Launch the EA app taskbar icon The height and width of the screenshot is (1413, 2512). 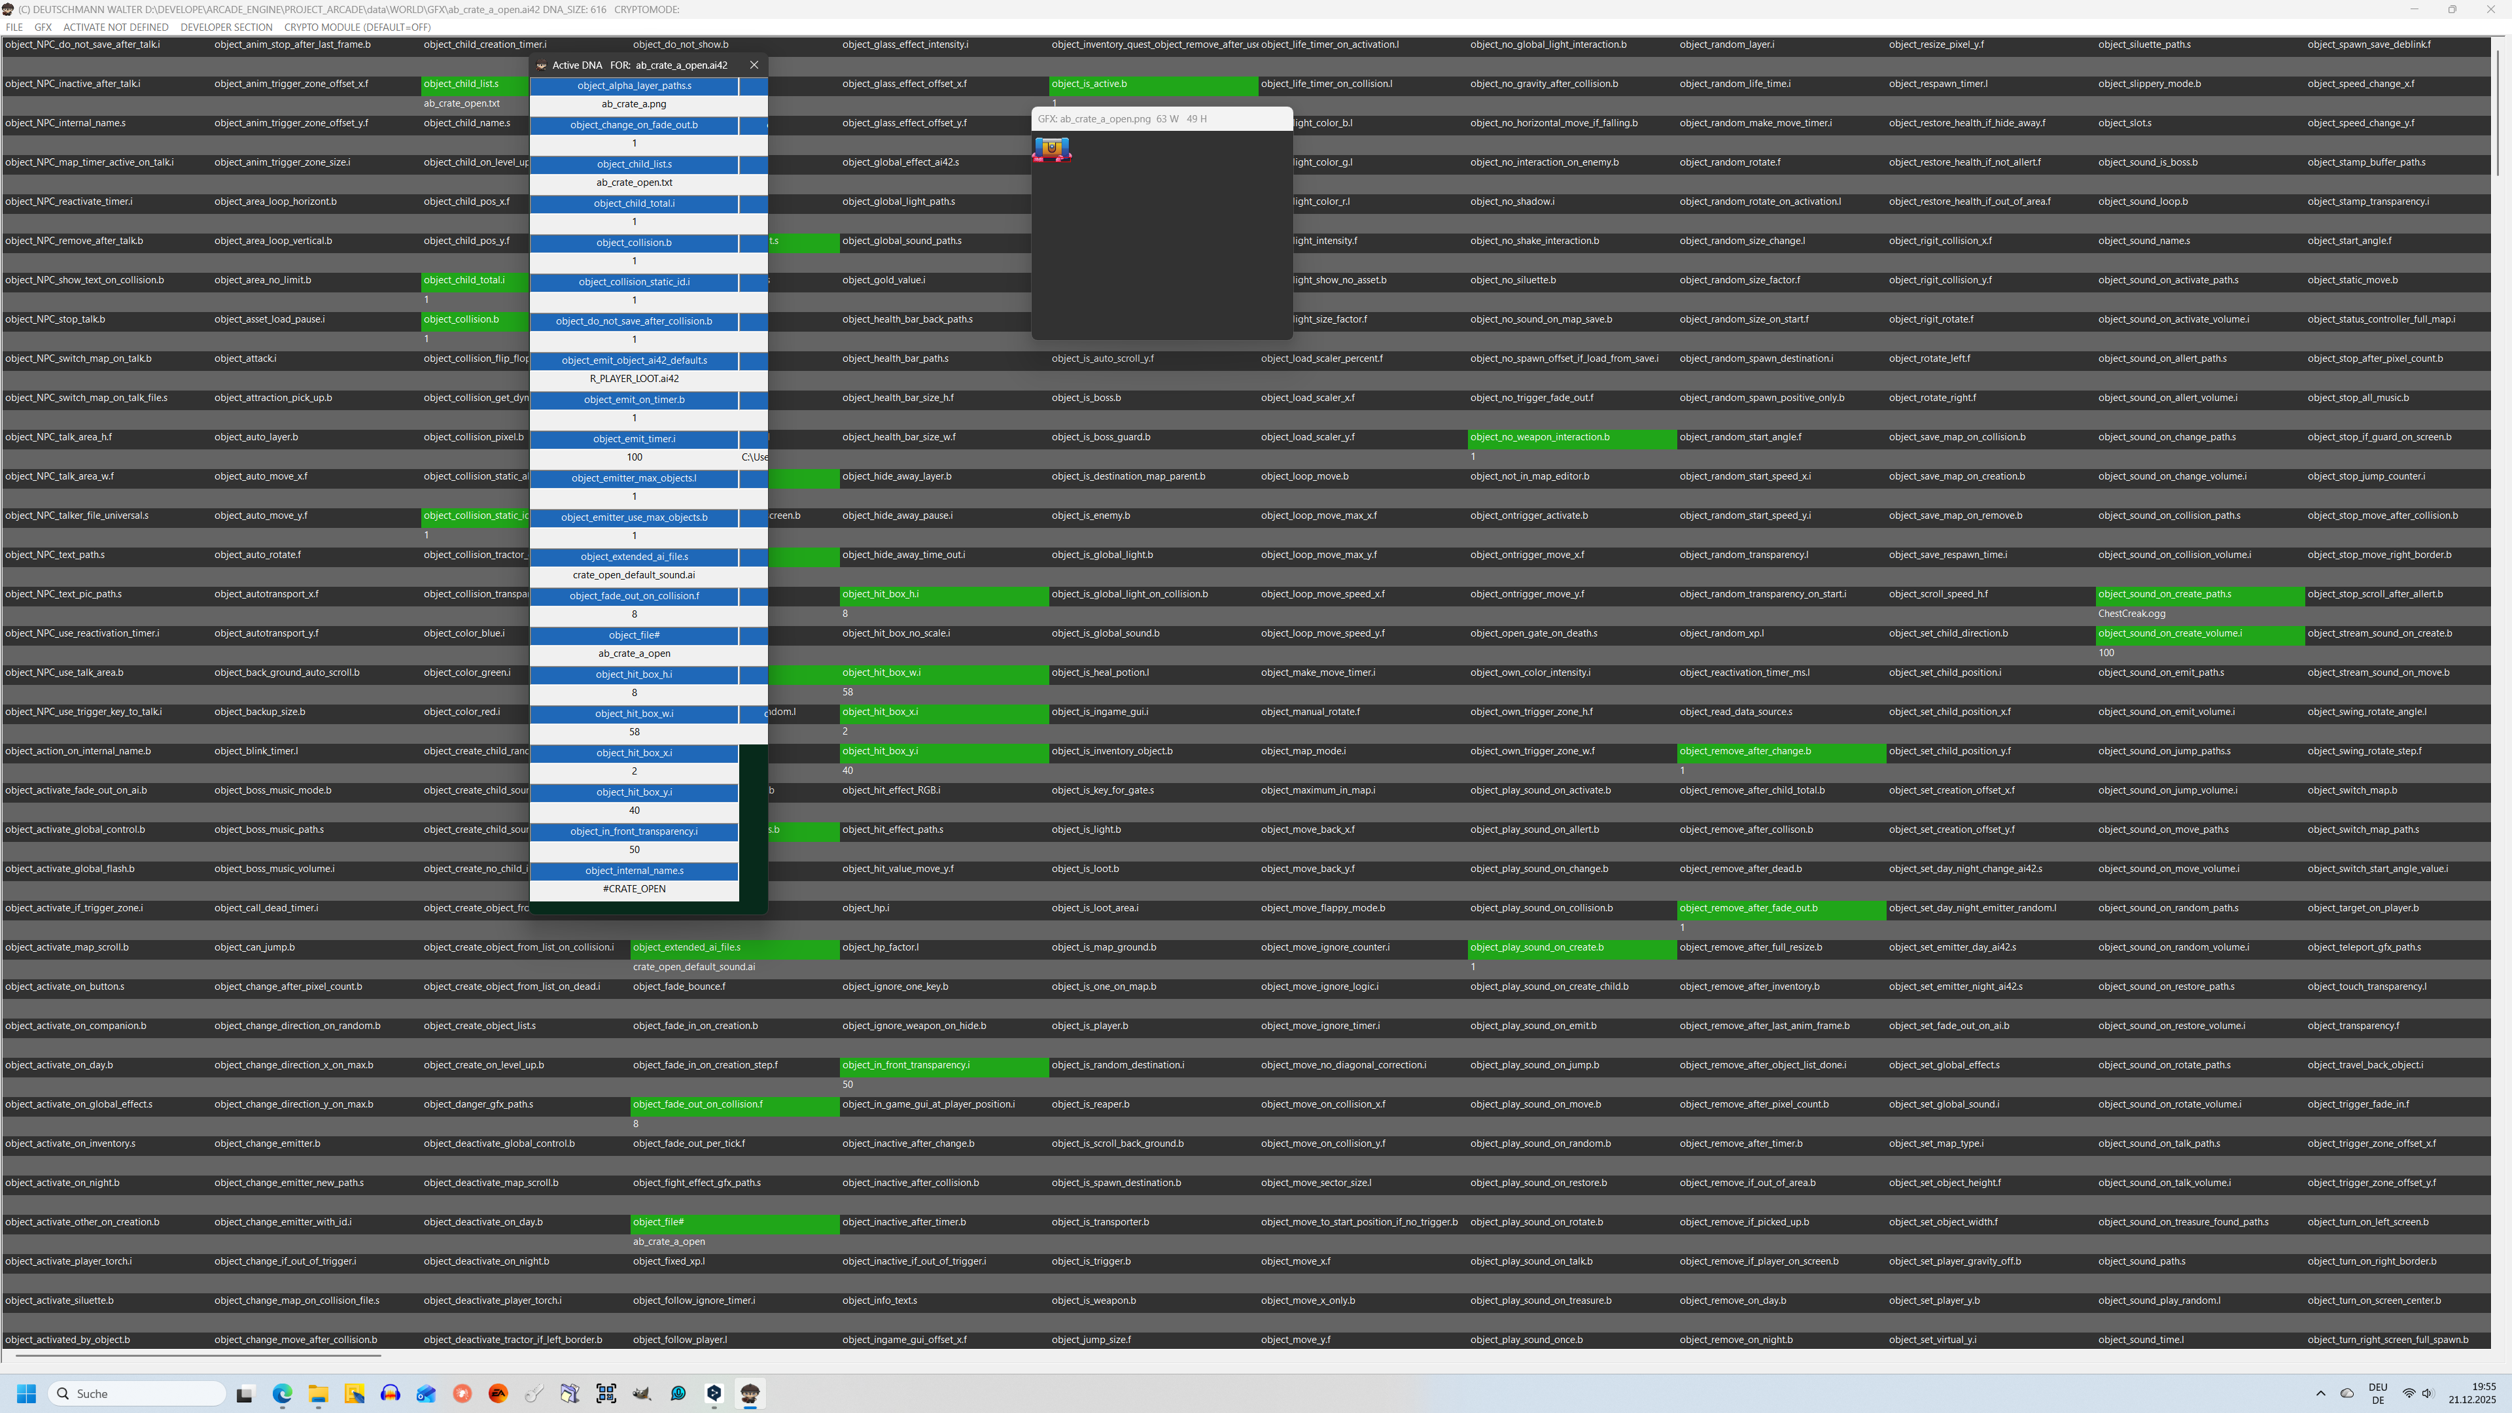click(498, 1393)
